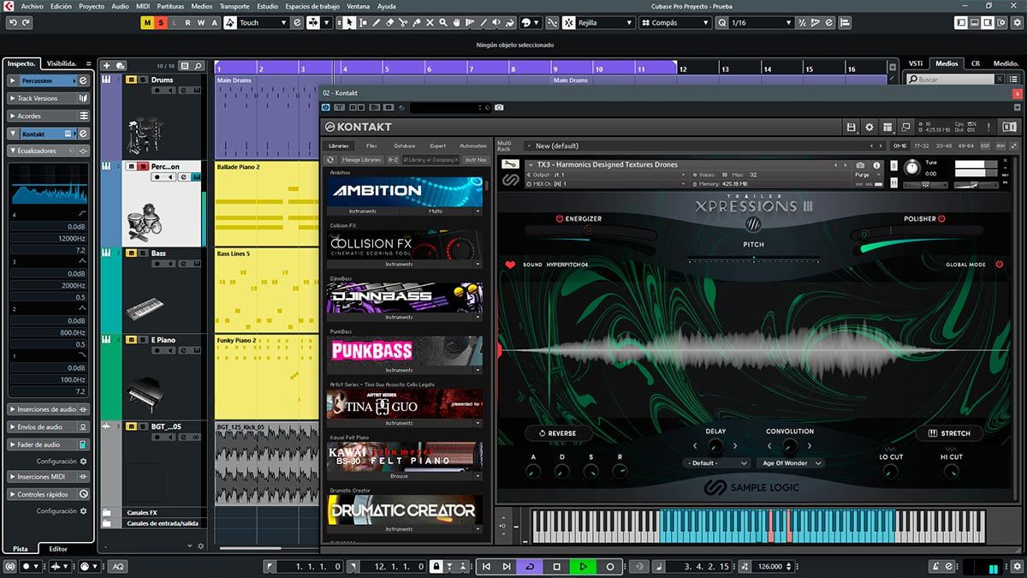The width and height of the screenshot is (1027, 578).
Task: Open the 1/16 quantize dropdown
Action: coord(759,22)
